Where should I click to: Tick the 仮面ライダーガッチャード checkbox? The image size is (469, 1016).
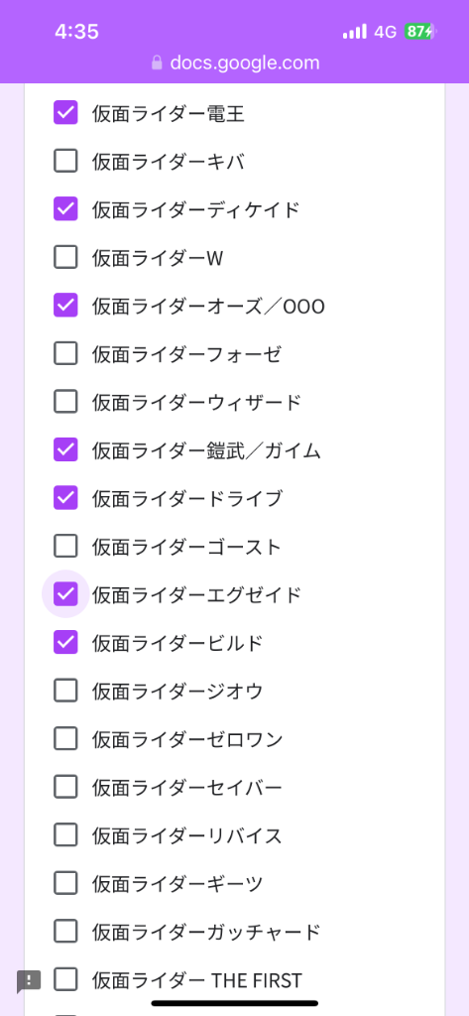tap(65, 931)
